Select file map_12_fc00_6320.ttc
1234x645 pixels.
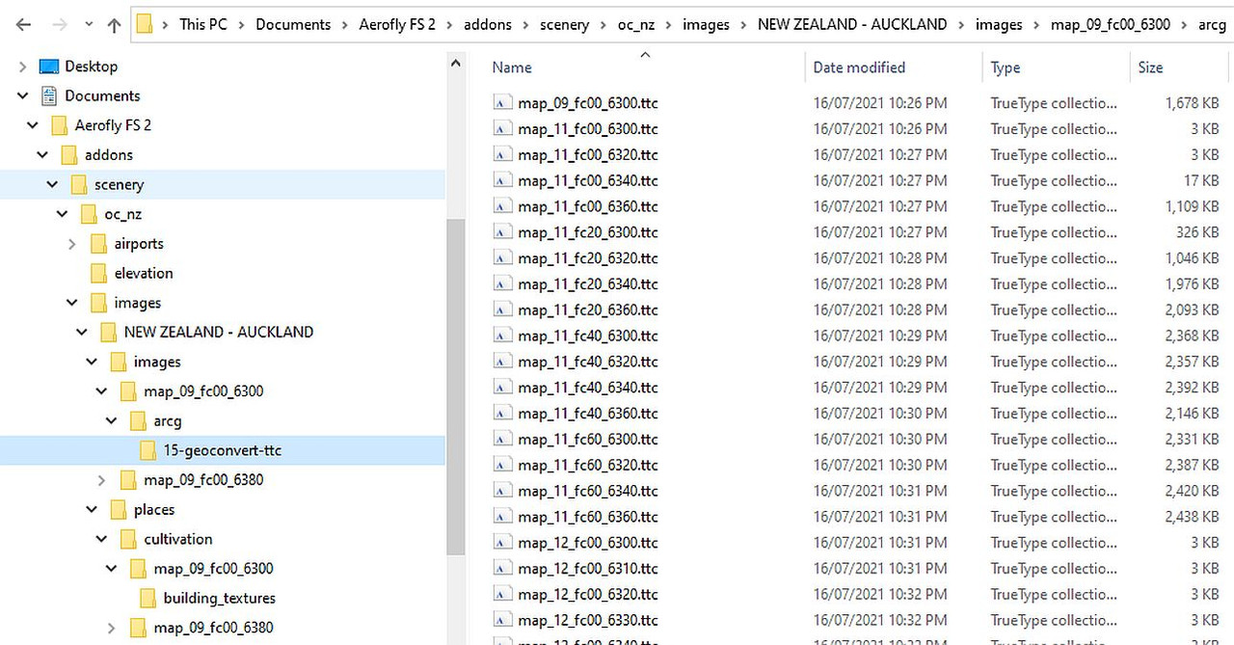588,594
